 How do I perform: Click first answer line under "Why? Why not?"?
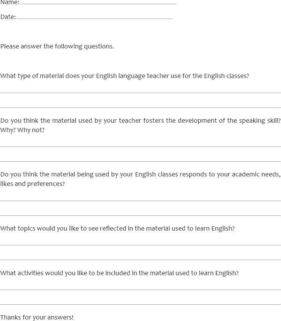[x=140, y=146]
